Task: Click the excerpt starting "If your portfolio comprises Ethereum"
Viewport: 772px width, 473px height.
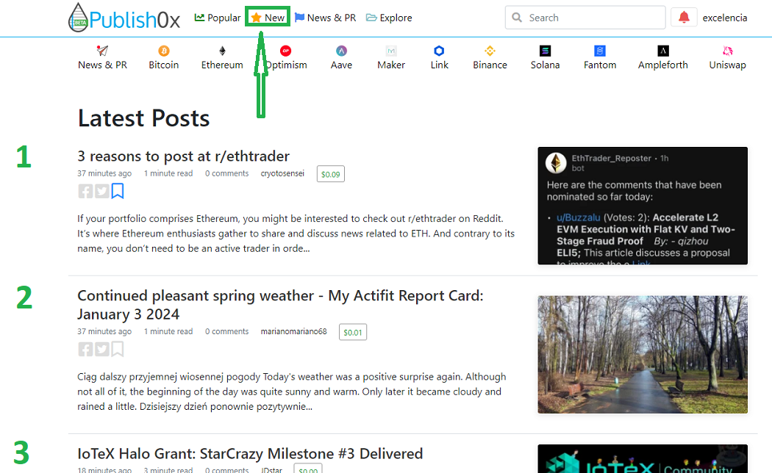Action: click(296, 234)
